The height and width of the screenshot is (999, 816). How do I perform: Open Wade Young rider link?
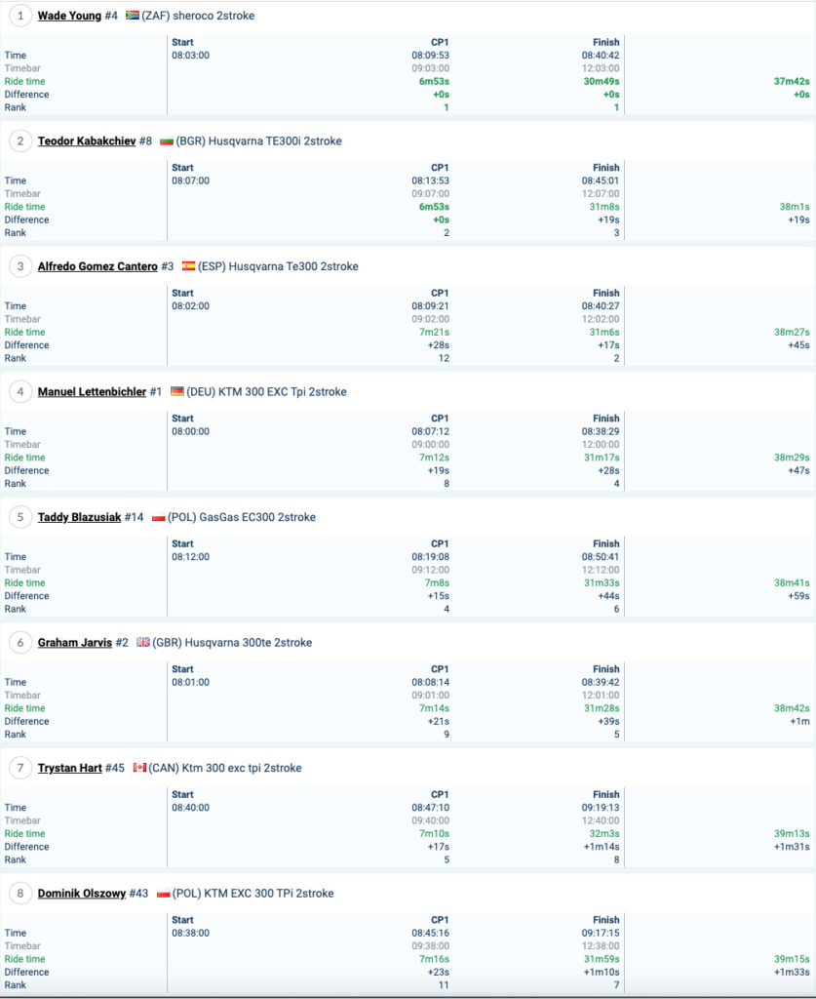pyautogui.click(x=69, y=16)
